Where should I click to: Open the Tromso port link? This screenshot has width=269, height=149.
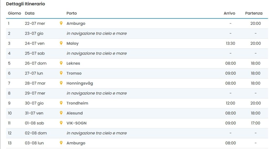point(74,73)
